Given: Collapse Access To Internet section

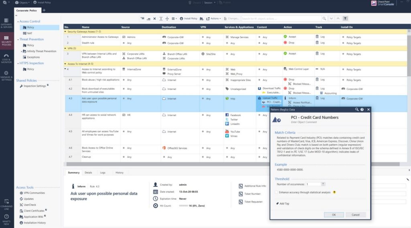Looking at the screenshot, I should (65, 64).
